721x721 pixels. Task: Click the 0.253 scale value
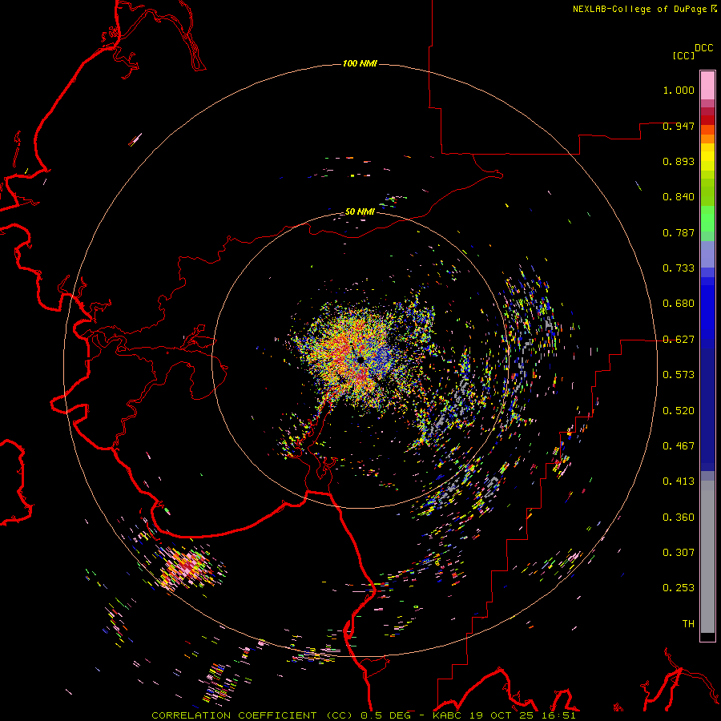(679, 588)
